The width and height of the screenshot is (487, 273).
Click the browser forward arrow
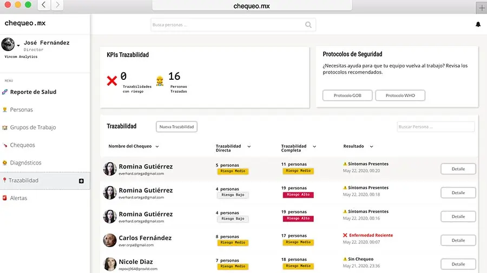57,5
